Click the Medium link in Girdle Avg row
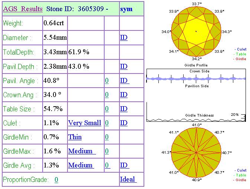 (81, 165)
